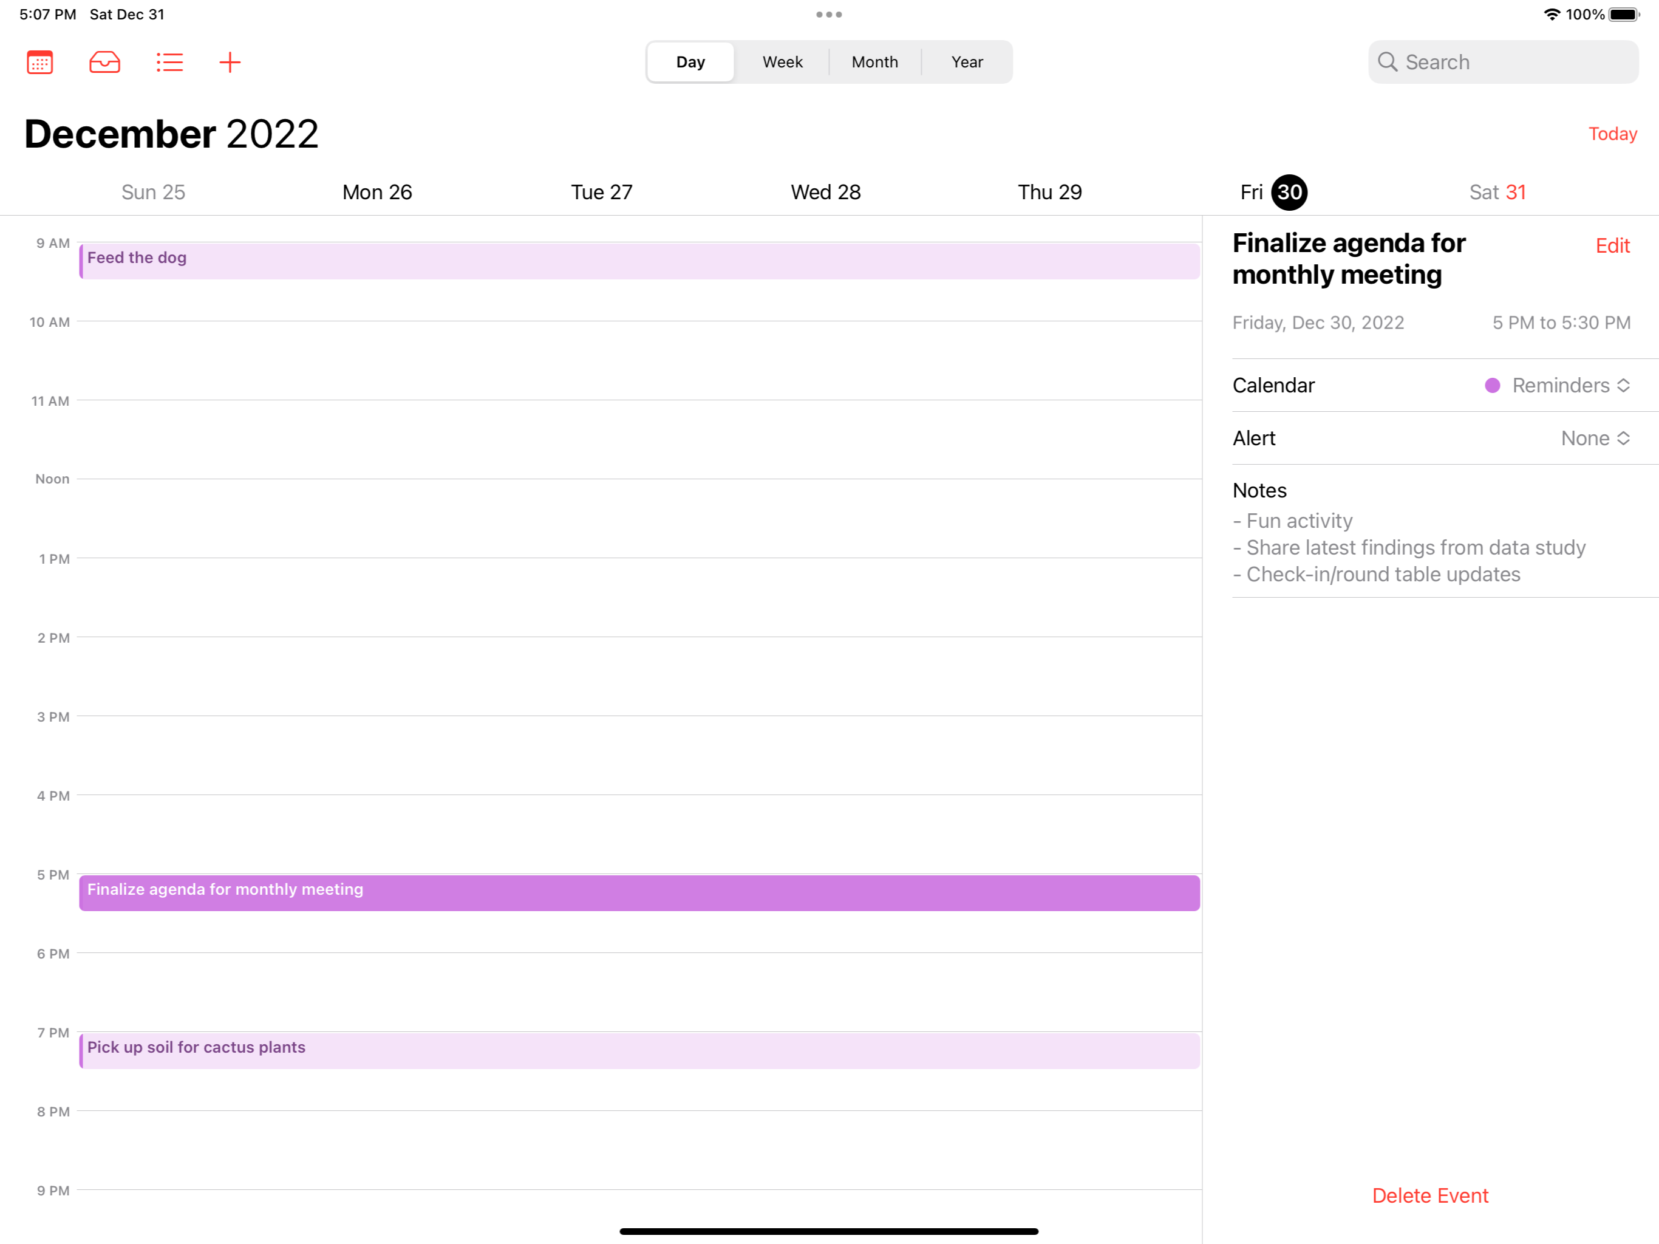The image size is (1659, 1244).
Task: Open the inbox tray icon
Action: click(104, 63)
